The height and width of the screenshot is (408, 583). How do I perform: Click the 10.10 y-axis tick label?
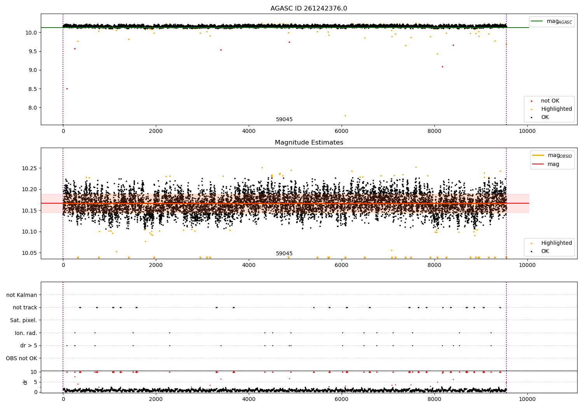(x=30, y=232)
